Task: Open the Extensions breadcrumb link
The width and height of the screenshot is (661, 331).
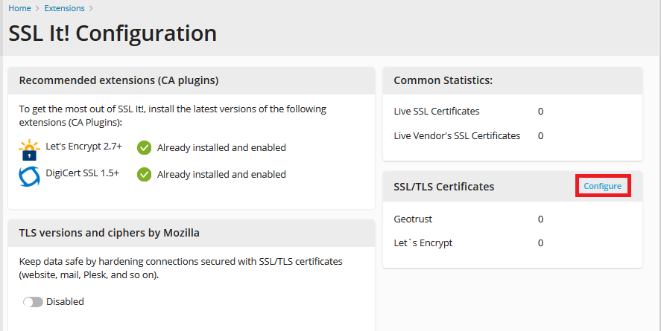Action: coord(64,9)
